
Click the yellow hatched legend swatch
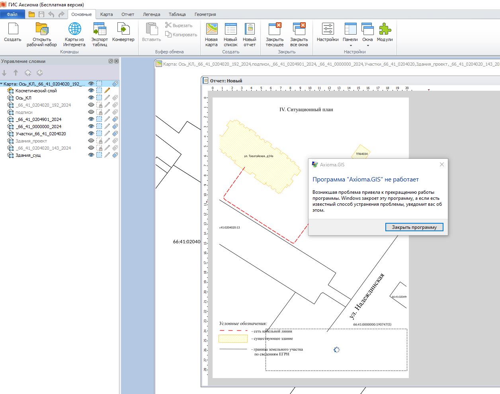[x=233, y=339]
